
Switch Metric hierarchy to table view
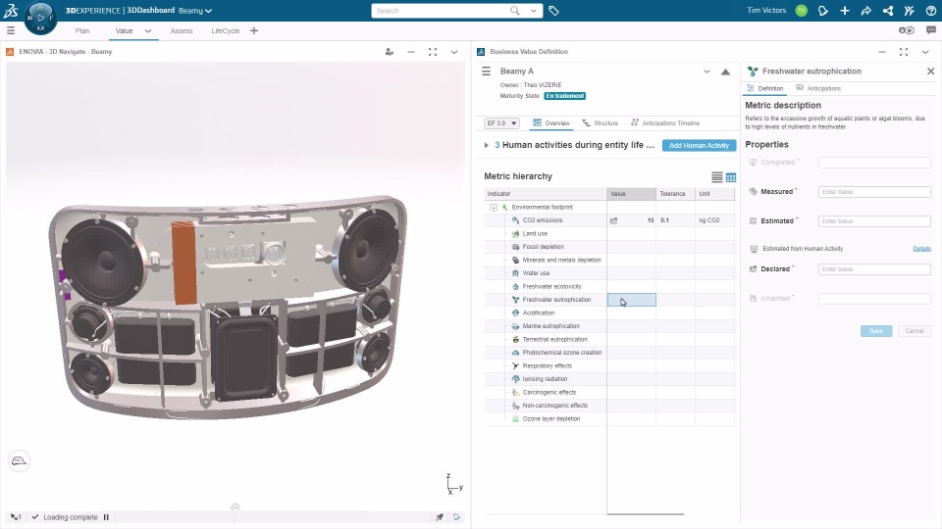tap(731, 177)
